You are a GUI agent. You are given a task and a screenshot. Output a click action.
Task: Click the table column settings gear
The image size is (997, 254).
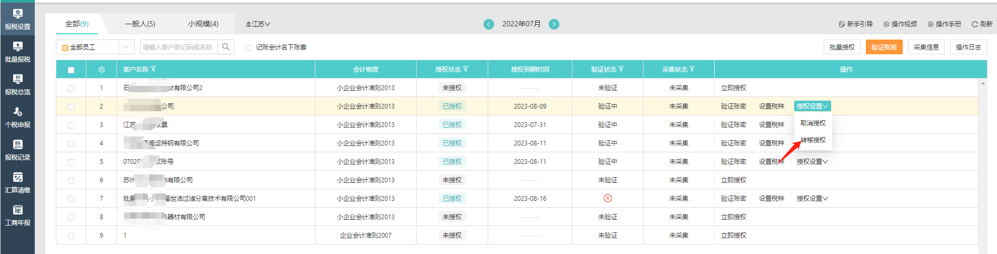(x=102, y=70)
